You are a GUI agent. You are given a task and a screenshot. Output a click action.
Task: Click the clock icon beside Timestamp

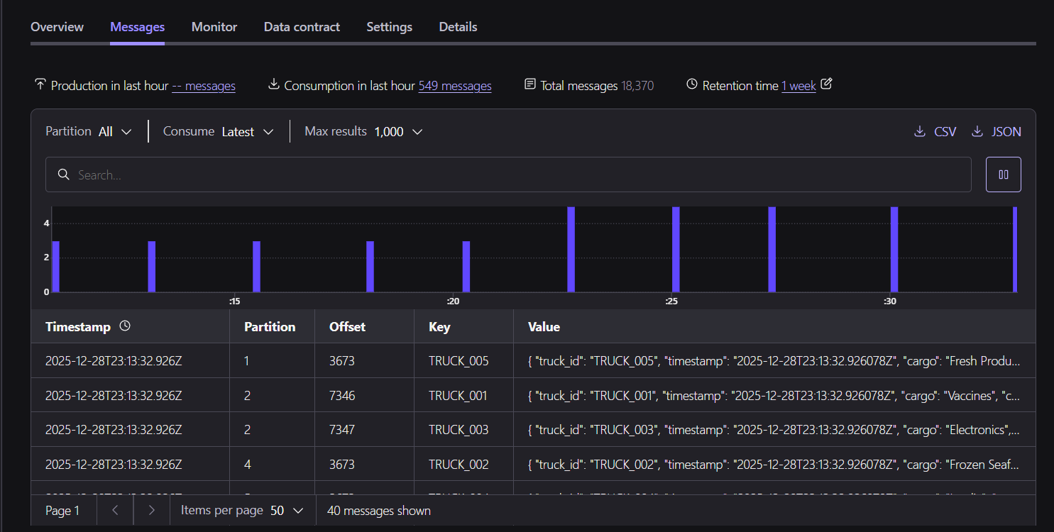(x=125, y=326)
